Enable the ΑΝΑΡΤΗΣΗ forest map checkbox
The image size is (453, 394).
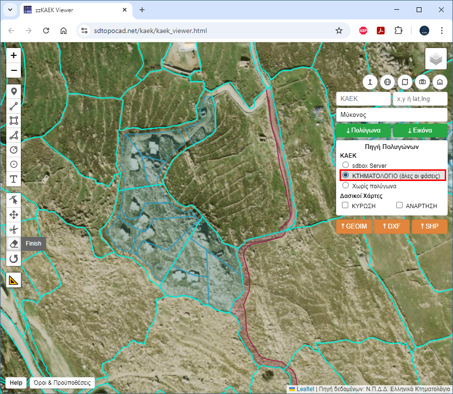[400, 206]
